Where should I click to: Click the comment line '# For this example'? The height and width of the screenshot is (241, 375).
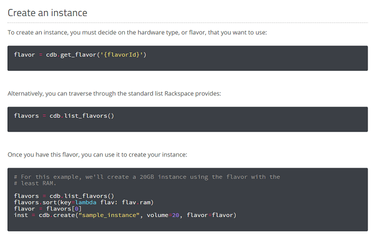pos(147,177)
